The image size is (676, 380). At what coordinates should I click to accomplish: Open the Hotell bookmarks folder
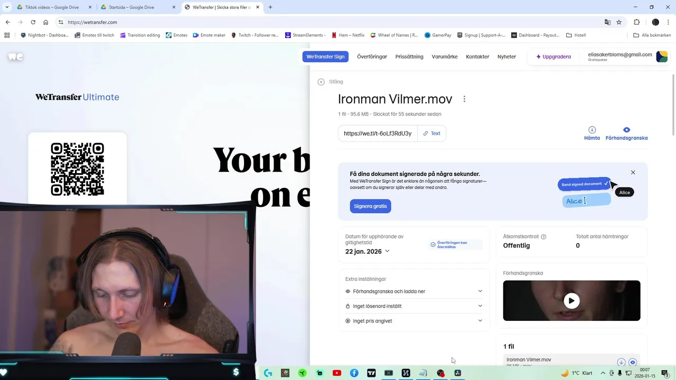click(576, 35)
